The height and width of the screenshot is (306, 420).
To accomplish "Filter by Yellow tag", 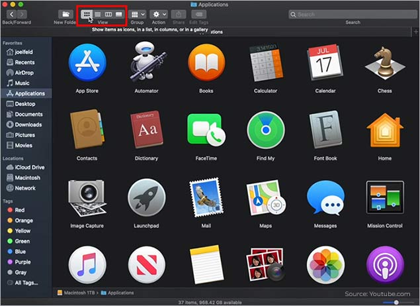I will [x=26, y=230].
